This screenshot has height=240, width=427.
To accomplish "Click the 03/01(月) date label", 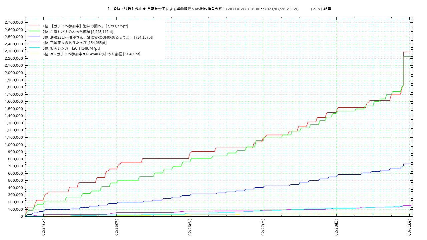I will pos(410,227).
